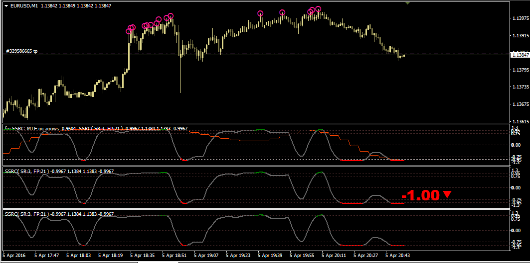Click the rightmost pink circle marker at peak
The height and width of the screenshot is (263, 530).
click(318, 9)
